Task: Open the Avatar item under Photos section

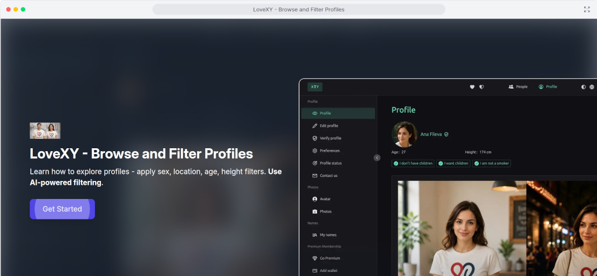Action: 338,199
